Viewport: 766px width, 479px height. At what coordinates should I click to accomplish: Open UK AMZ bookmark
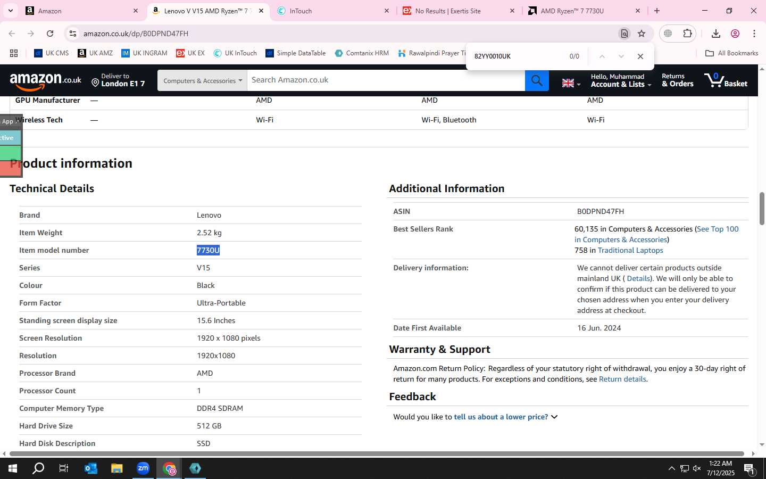pyautogui.click(x=95, y=53)
